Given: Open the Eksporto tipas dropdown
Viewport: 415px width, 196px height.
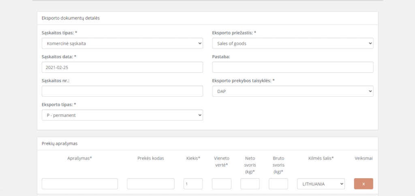Looking at the screenshot, I should click(x=122, y=115).
